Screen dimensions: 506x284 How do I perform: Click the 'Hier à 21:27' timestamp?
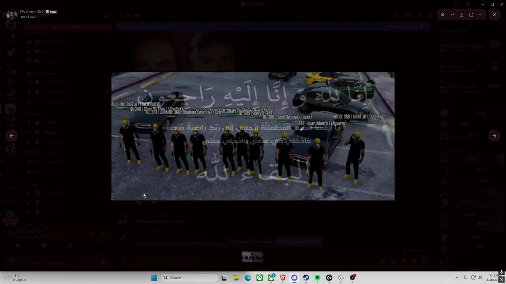[29, 17]
